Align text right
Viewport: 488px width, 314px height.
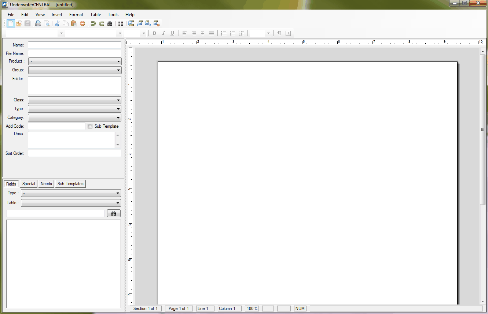(194, 33)
